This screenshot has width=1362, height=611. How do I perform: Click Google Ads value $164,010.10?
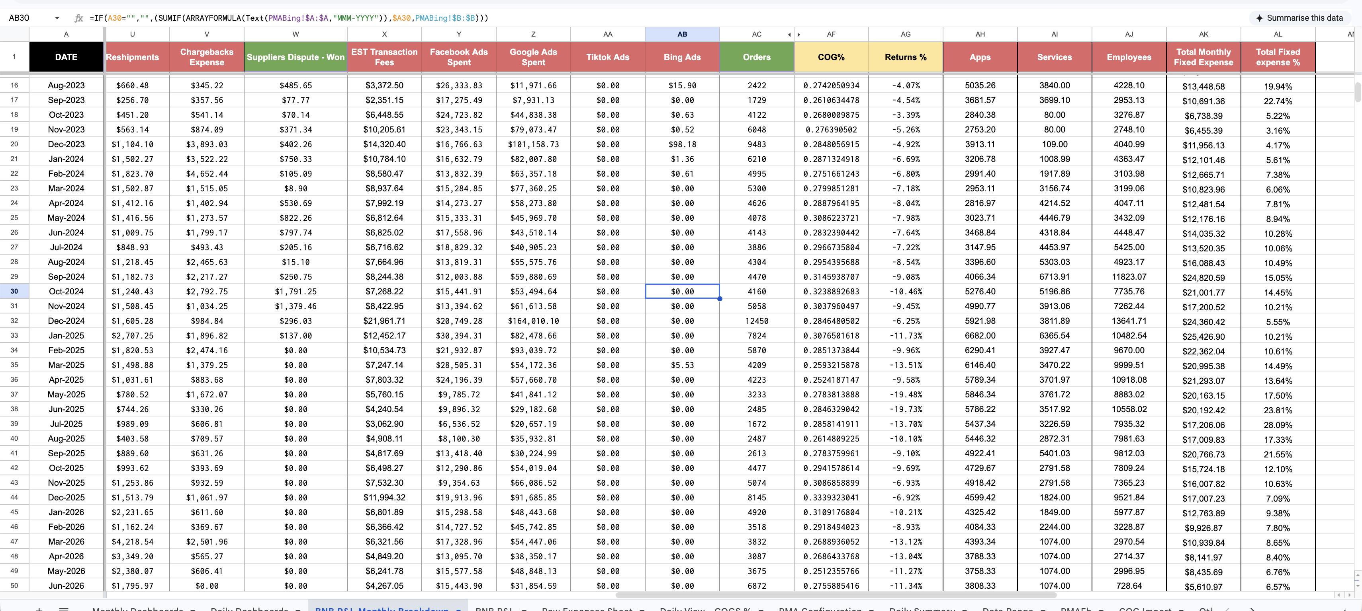534,321
